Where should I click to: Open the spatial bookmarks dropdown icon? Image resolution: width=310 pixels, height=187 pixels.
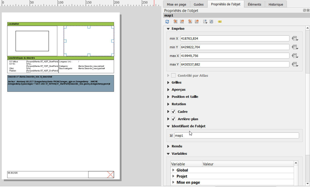click(x=205, y=22)
